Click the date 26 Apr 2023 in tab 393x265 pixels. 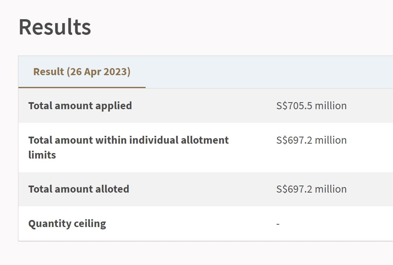tap(99, 72)
